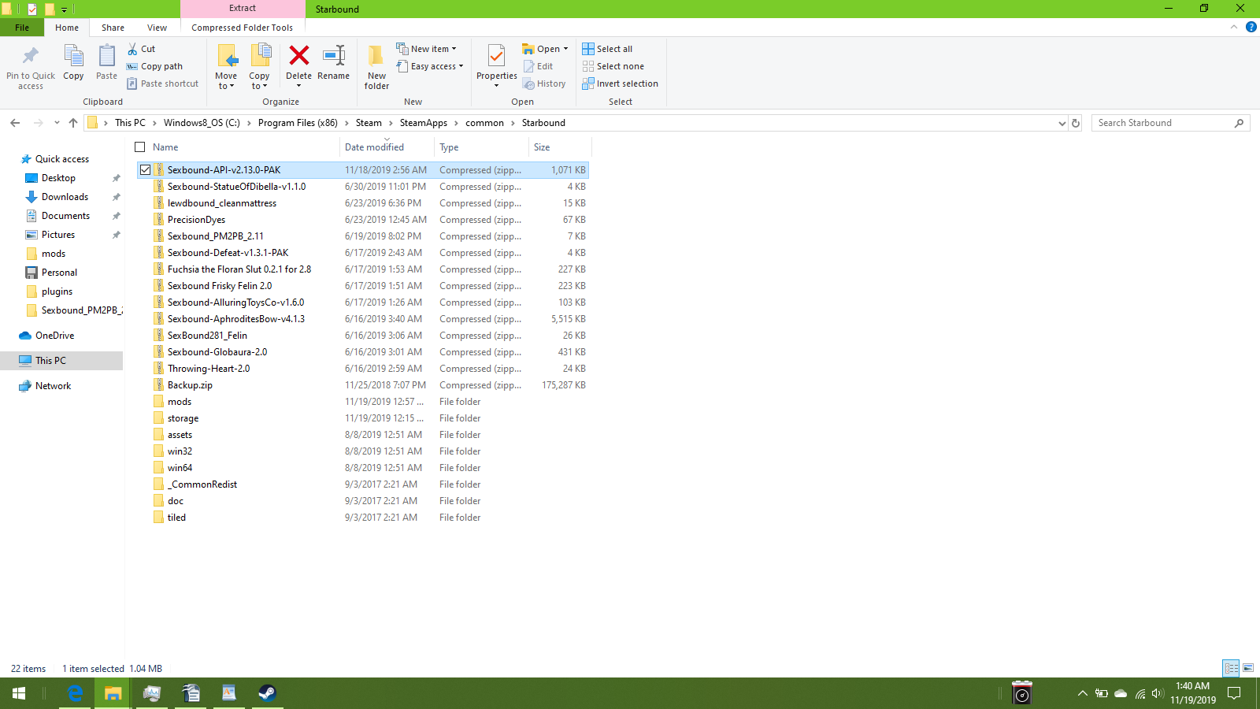Sort by the Date modified column header

pos(387,147)
